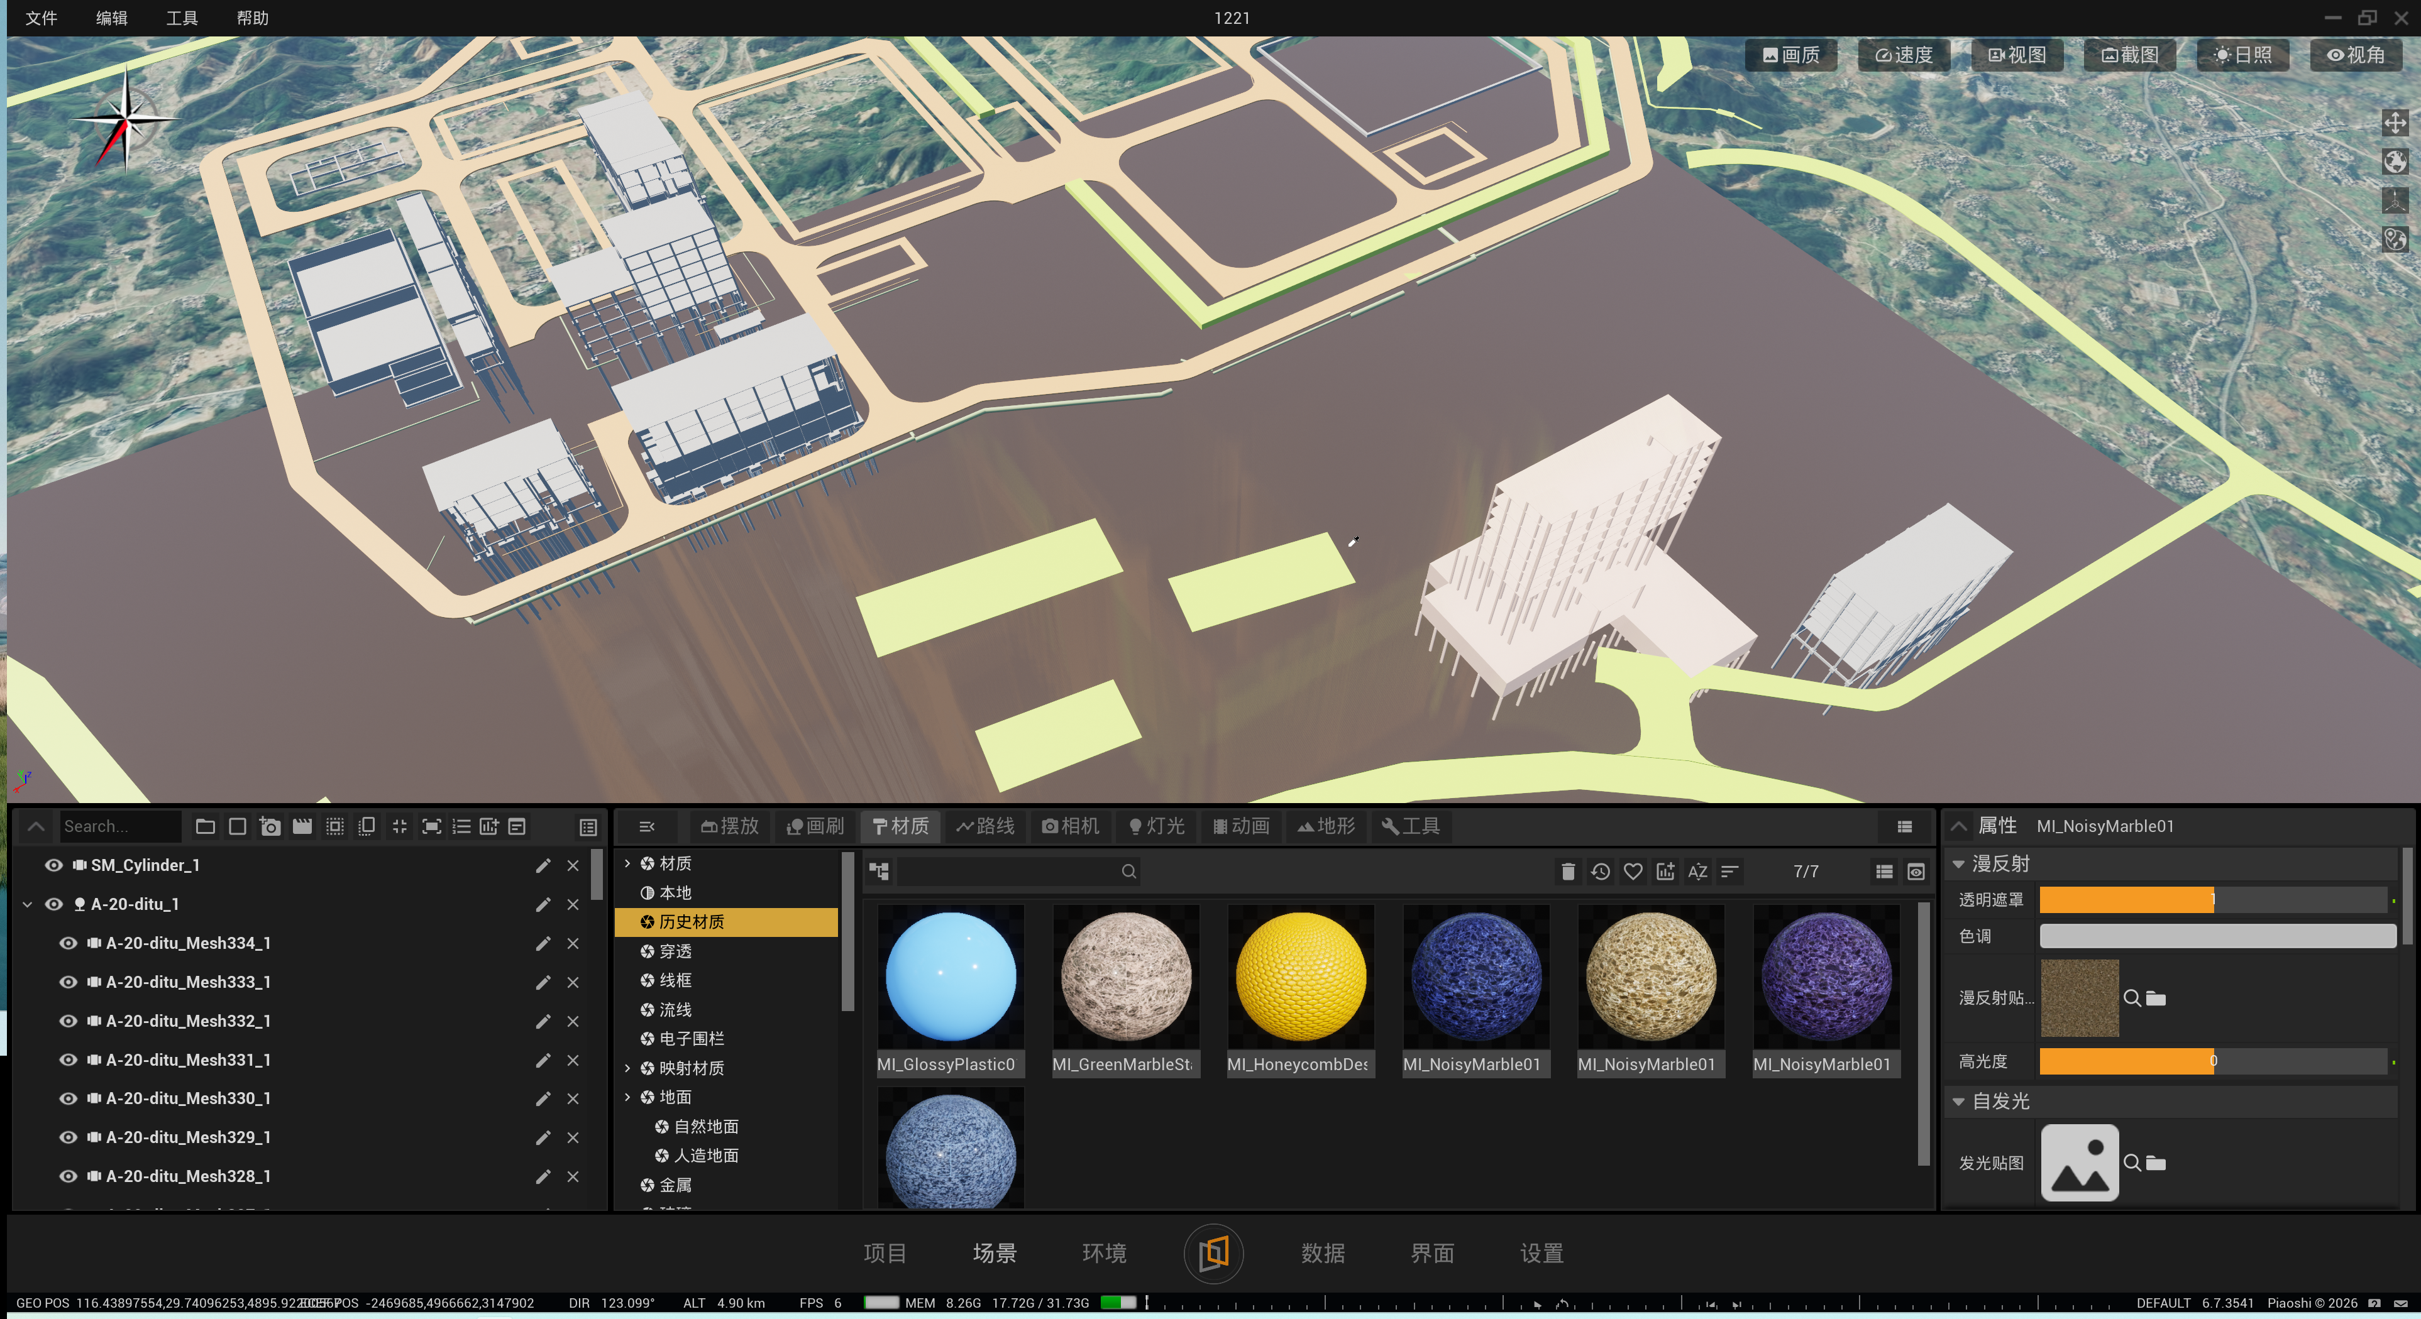Click the delete trash icon in material toolbar
This screenshot has height=1319, width=2421.
[x=1568, y=872]
